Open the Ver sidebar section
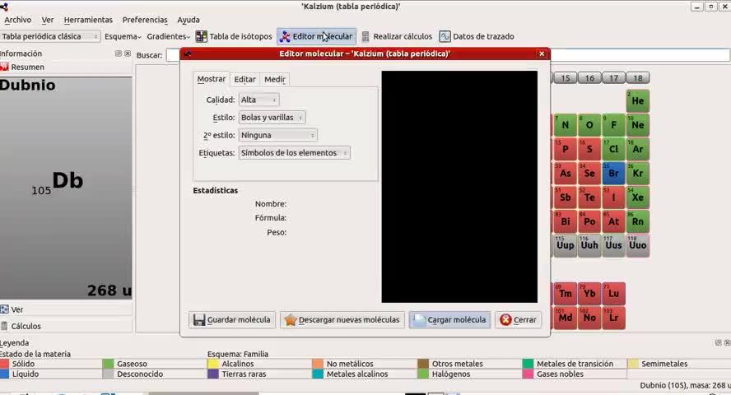Viewport: 731px width, 395px height. [65, 309]
